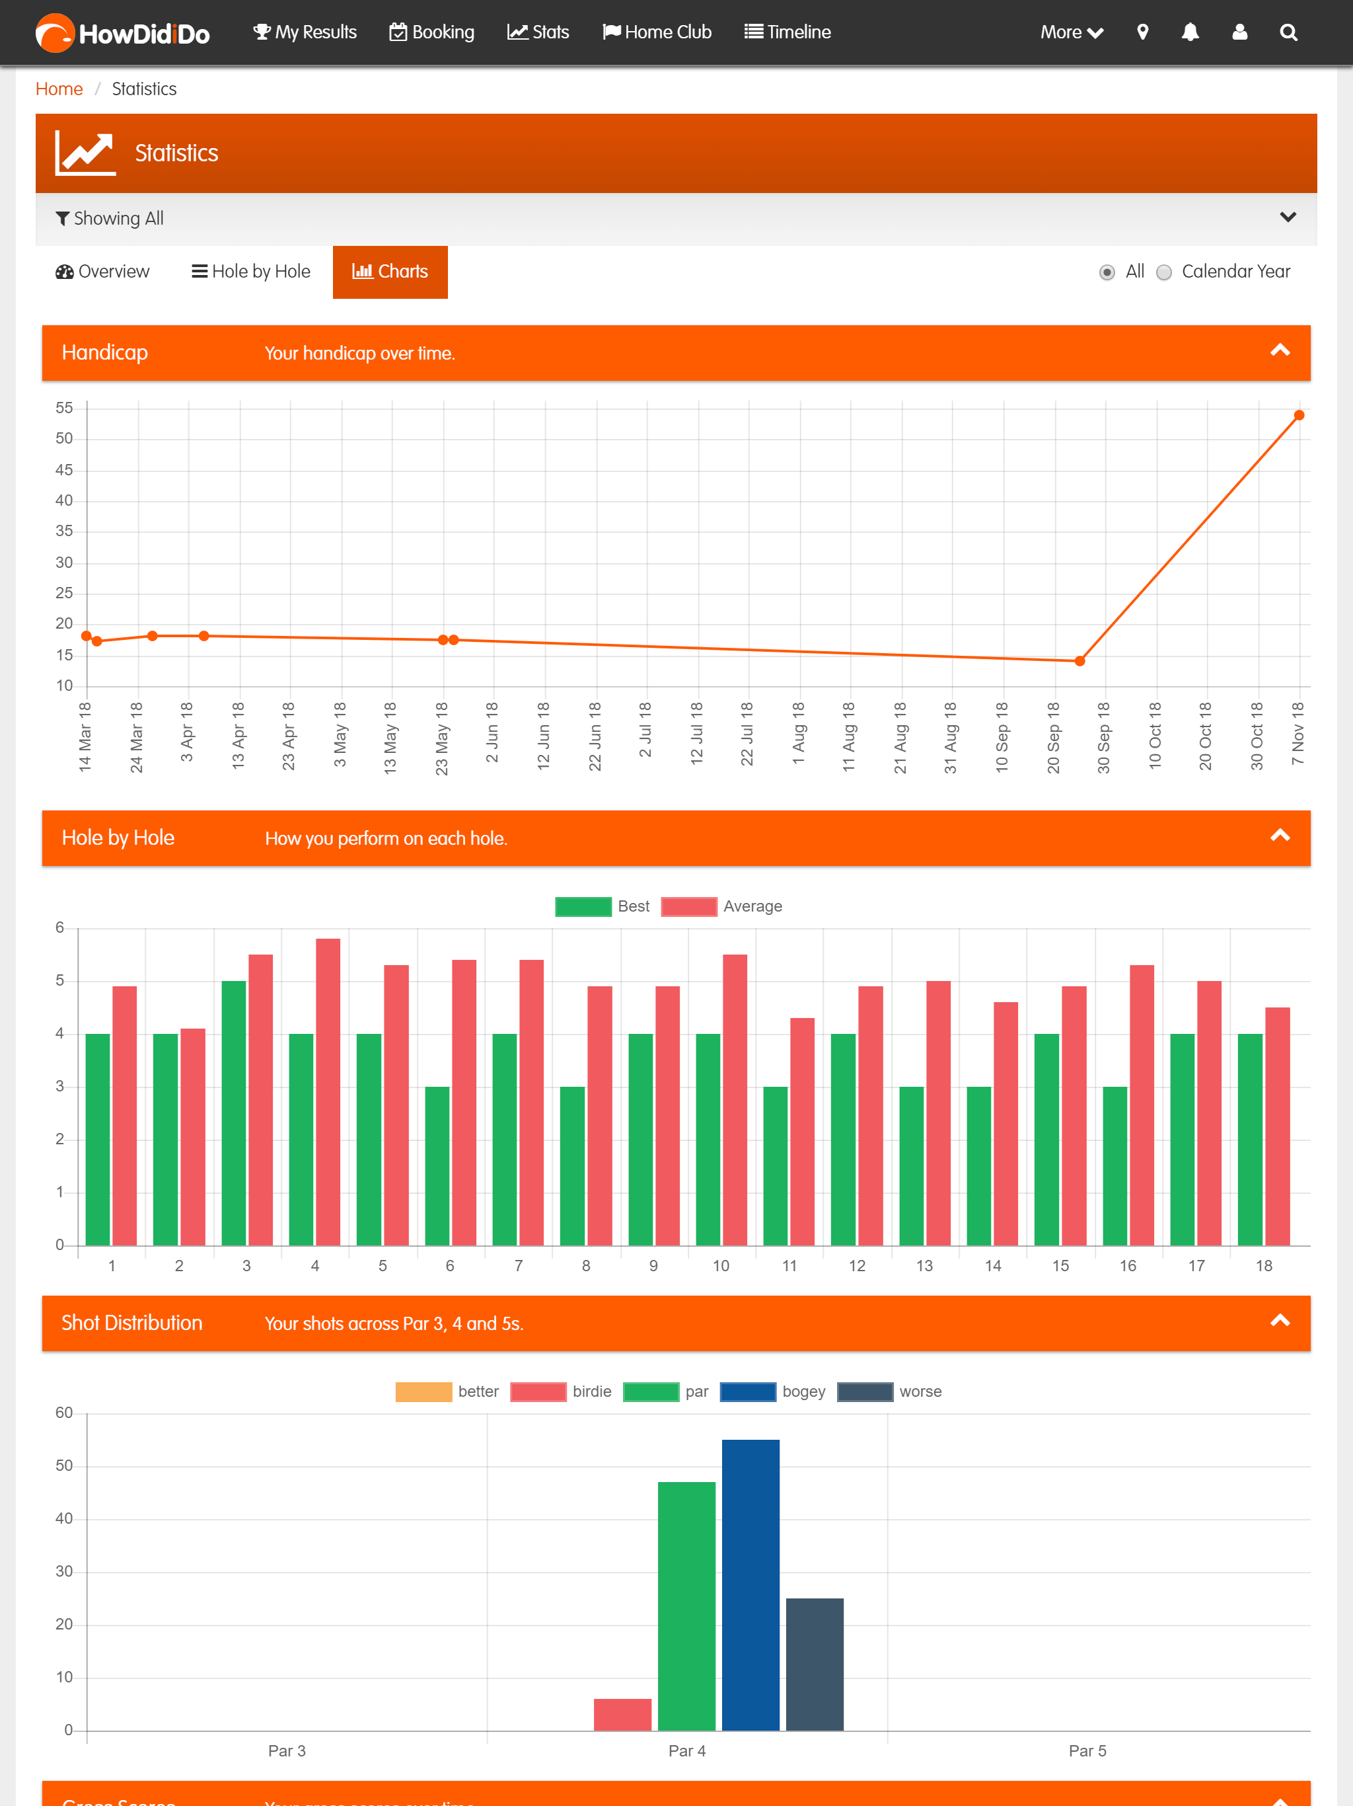
Task: Click the Timeline list icon in navbar
Action: point(753,32)
